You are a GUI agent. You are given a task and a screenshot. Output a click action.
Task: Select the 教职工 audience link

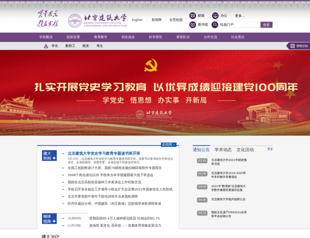[70, 46]
